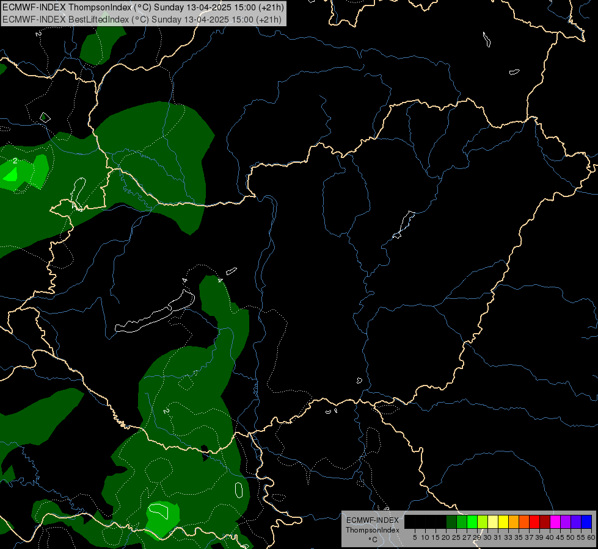This screenshot has height=549, width=598.
Task: Click the legend tick value '27'
Action: [x=467, y=537]
